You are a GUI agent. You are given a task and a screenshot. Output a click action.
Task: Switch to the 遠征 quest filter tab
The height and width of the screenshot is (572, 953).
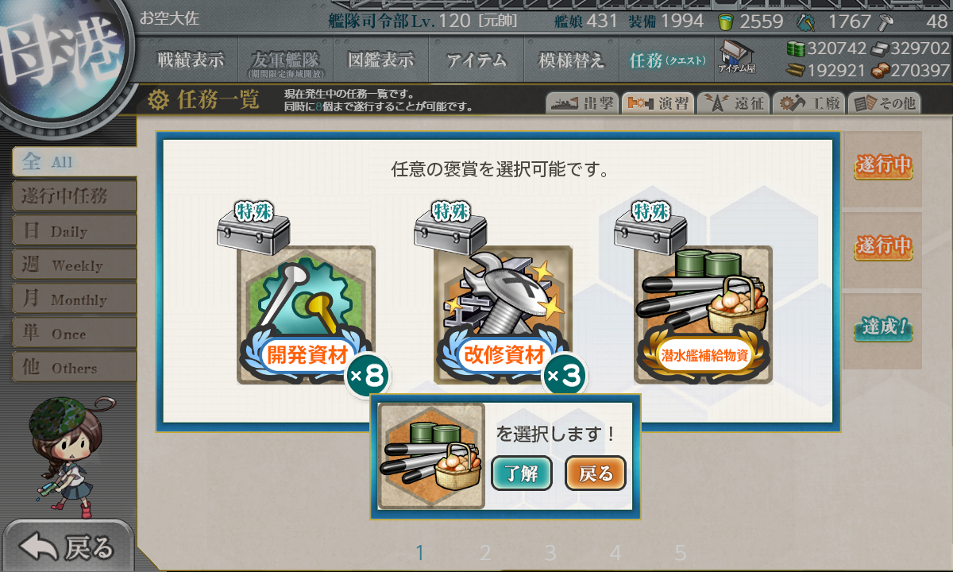(733, 103)
